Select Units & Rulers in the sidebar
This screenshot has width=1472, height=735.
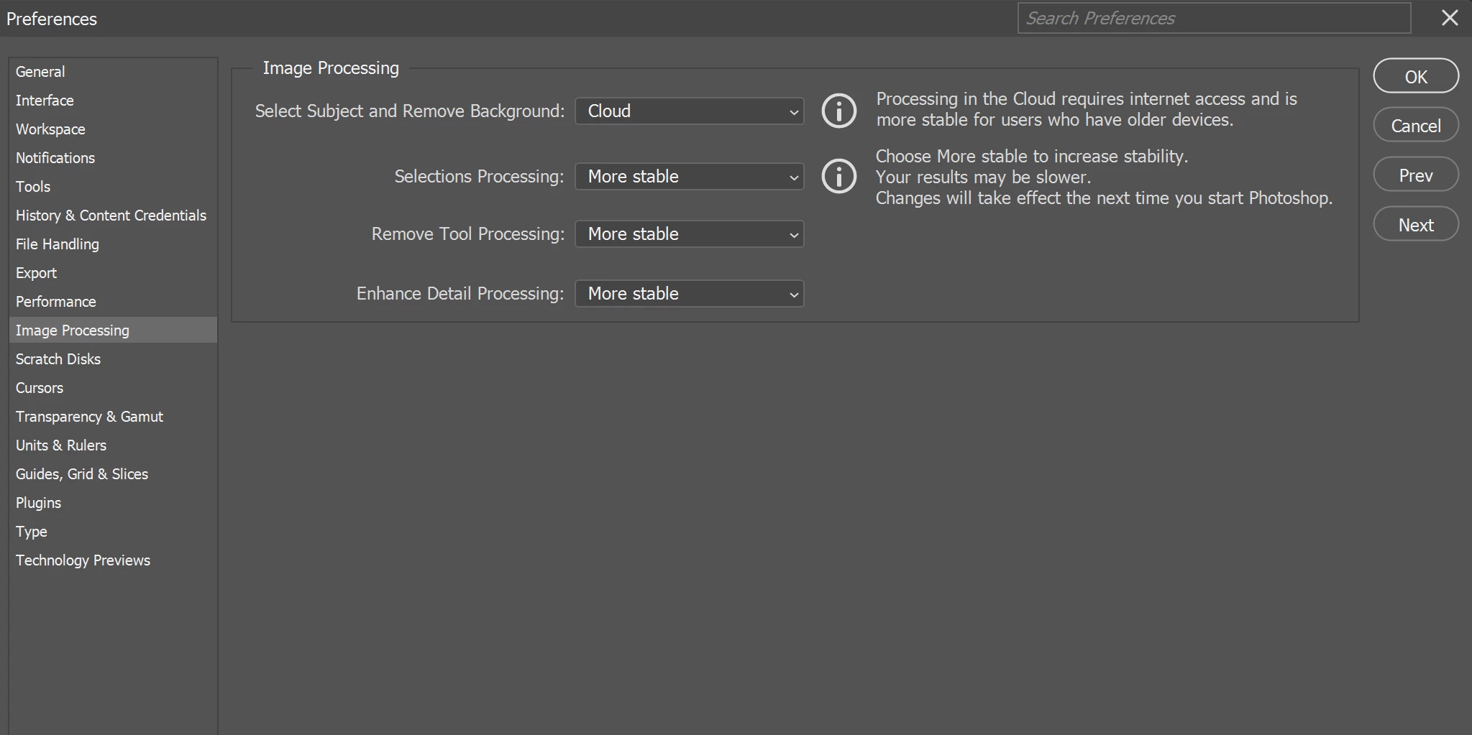(x=113, y=445)
